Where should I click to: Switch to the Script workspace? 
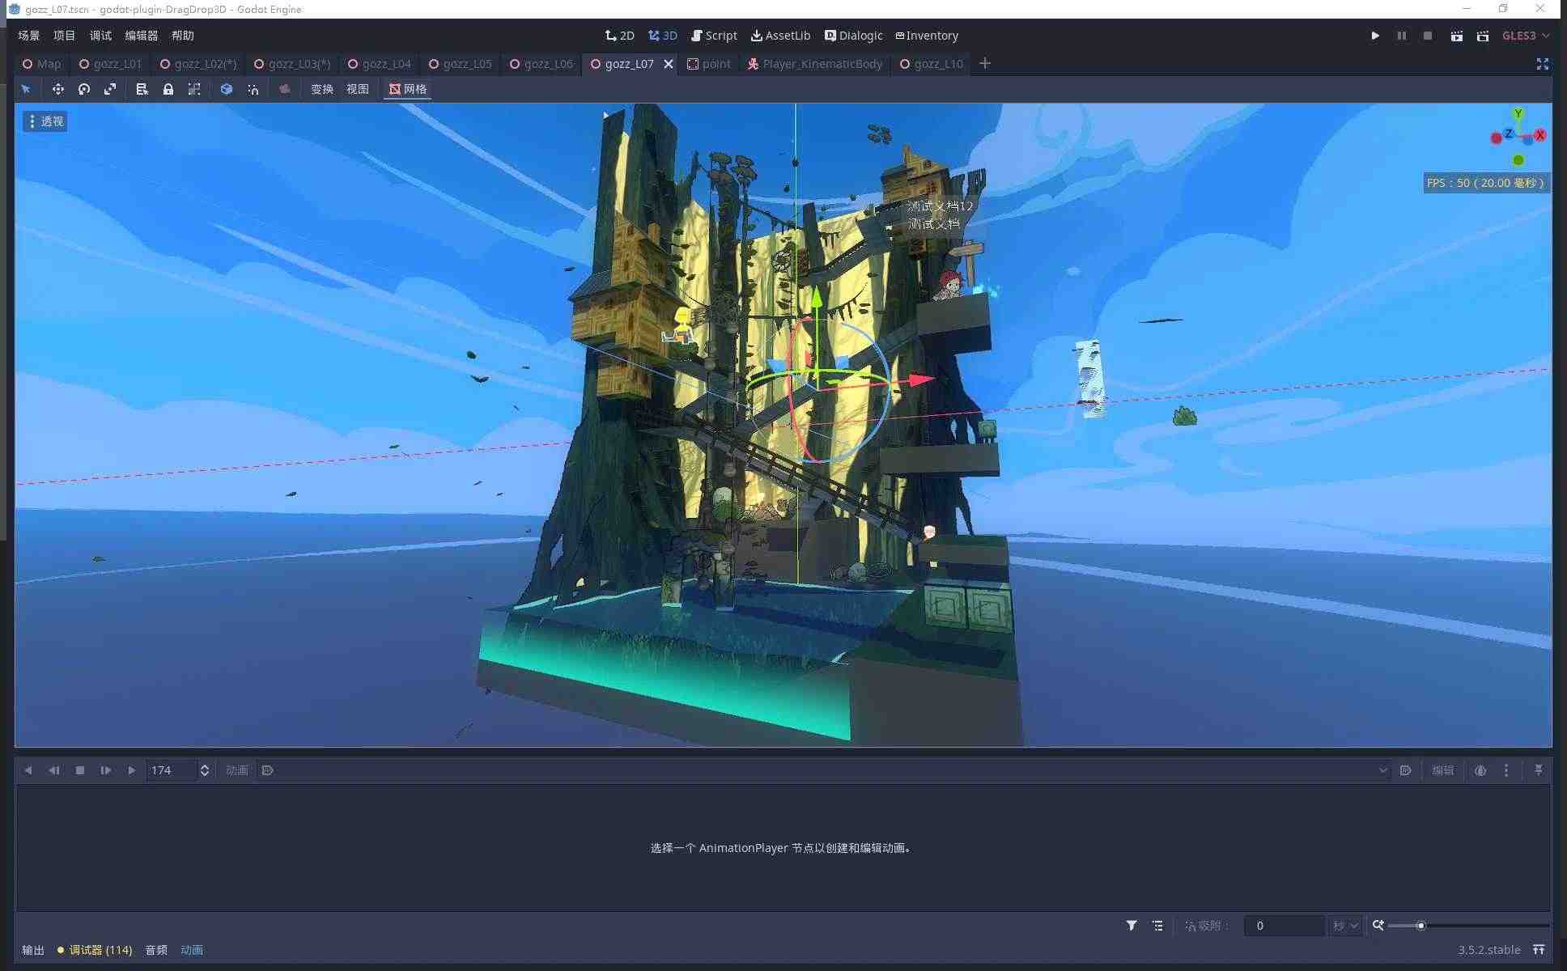pyautogui.click(x=714, y=36)
